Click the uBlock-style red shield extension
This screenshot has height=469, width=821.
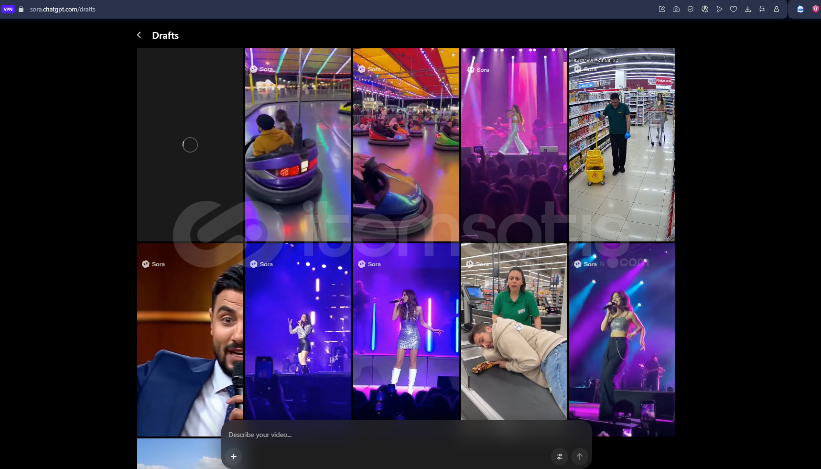coord(815,9)
